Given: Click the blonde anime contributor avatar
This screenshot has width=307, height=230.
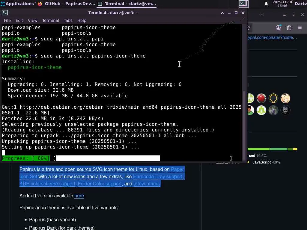Looking at the screenshot, I should click(285, 98).
